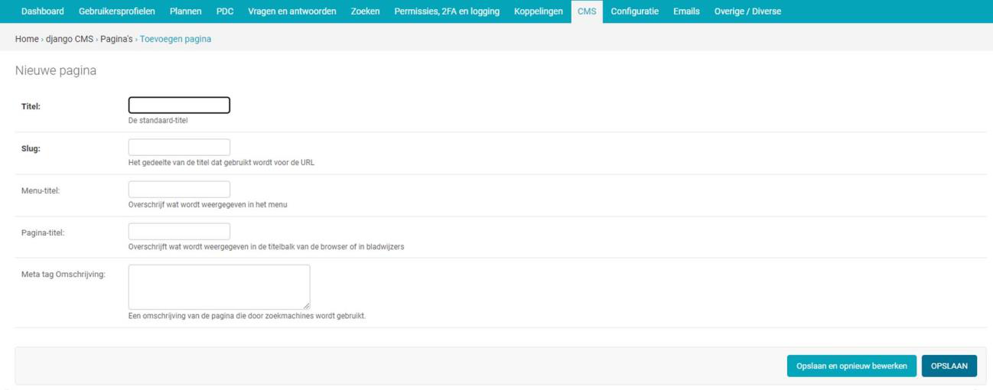
Task: Open Vragen en antwoorden menu
Action: [x=291, y=11]
